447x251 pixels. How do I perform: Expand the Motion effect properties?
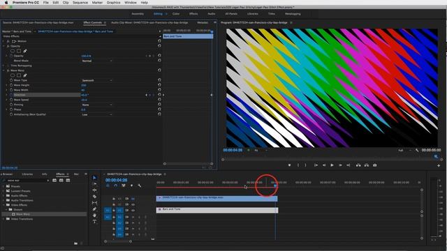pyautogui.click(x=3, y=41)
